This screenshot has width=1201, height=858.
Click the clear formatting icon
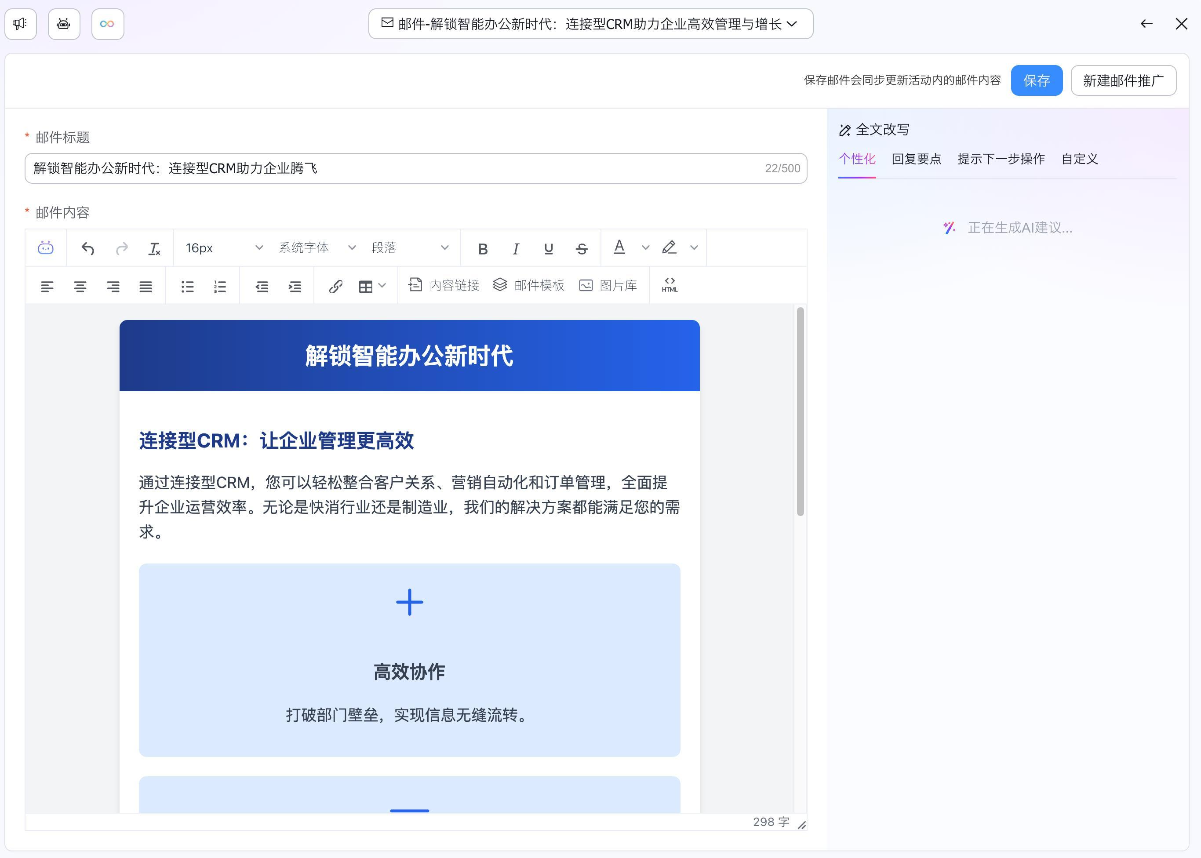tap(154, 248)
